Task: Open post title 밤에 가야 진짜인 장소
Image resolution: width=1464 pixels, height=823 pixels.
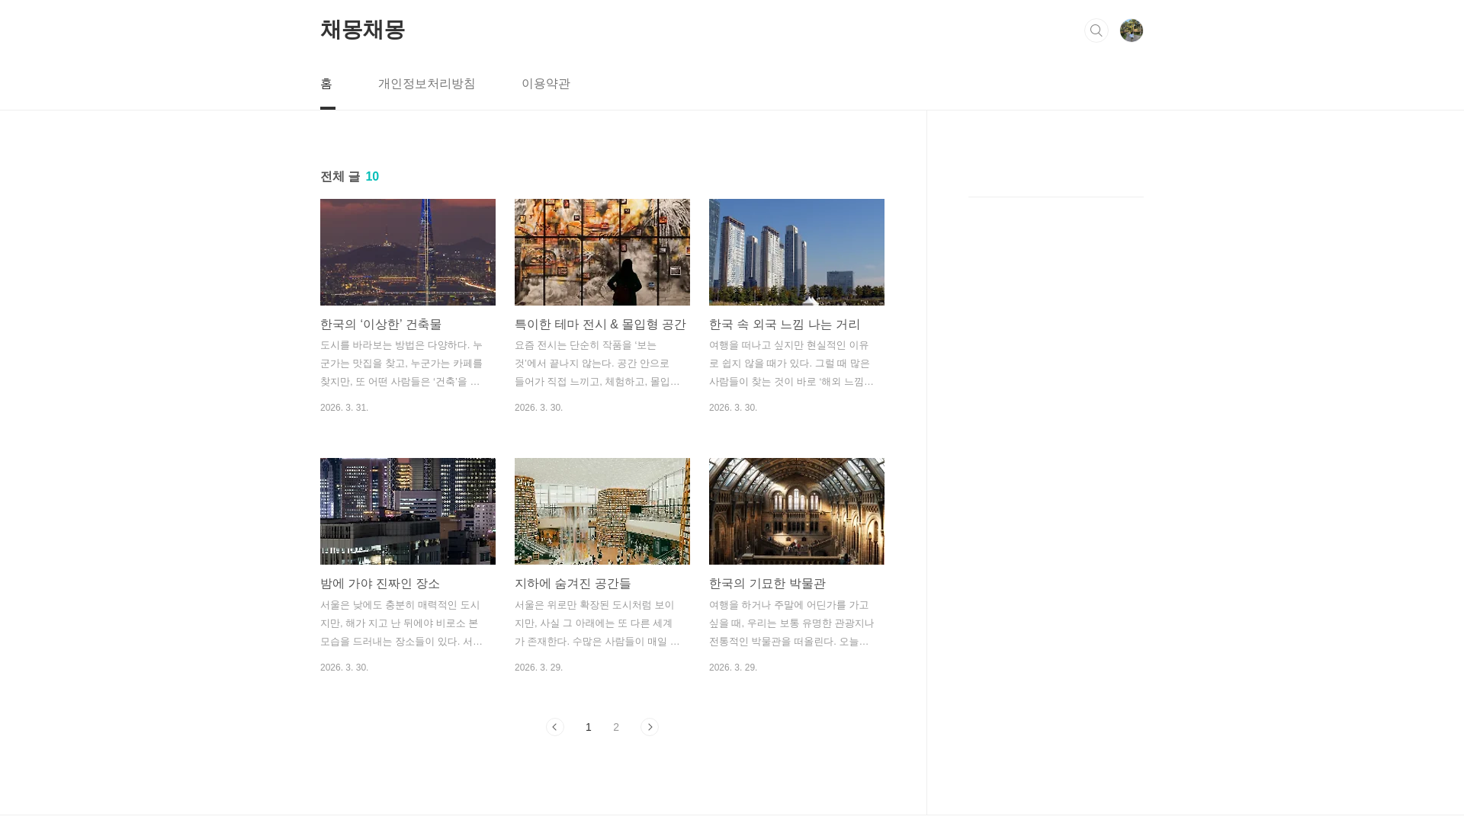Action: pos(380,584)
